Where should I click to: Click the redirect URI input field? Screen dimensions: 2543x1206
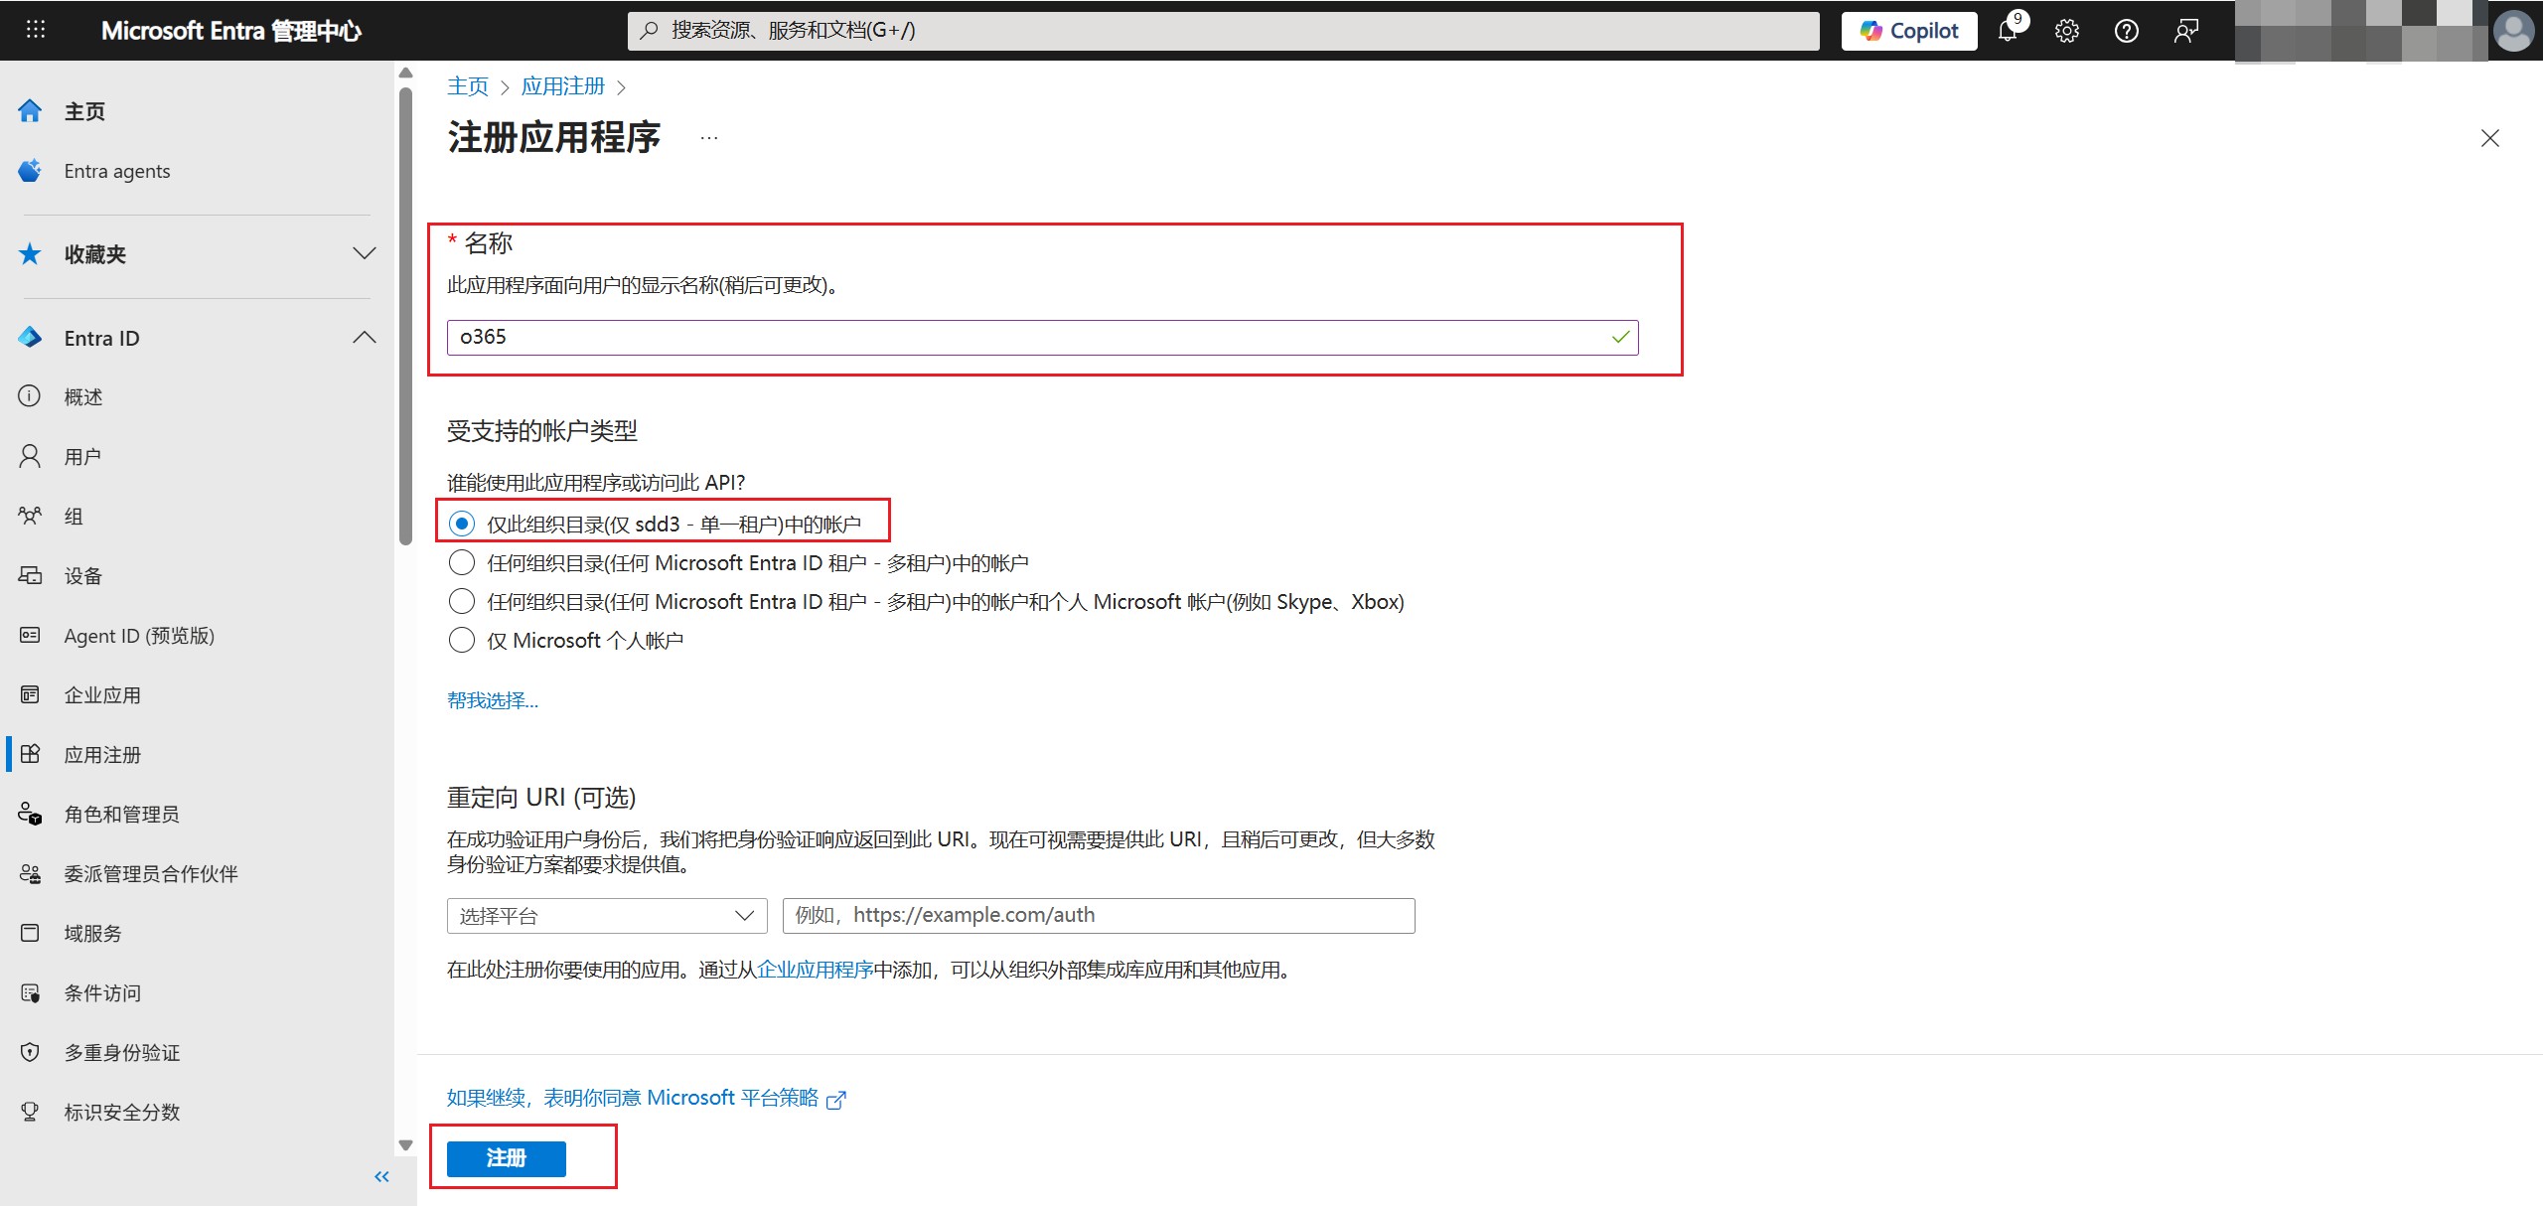1099,916
